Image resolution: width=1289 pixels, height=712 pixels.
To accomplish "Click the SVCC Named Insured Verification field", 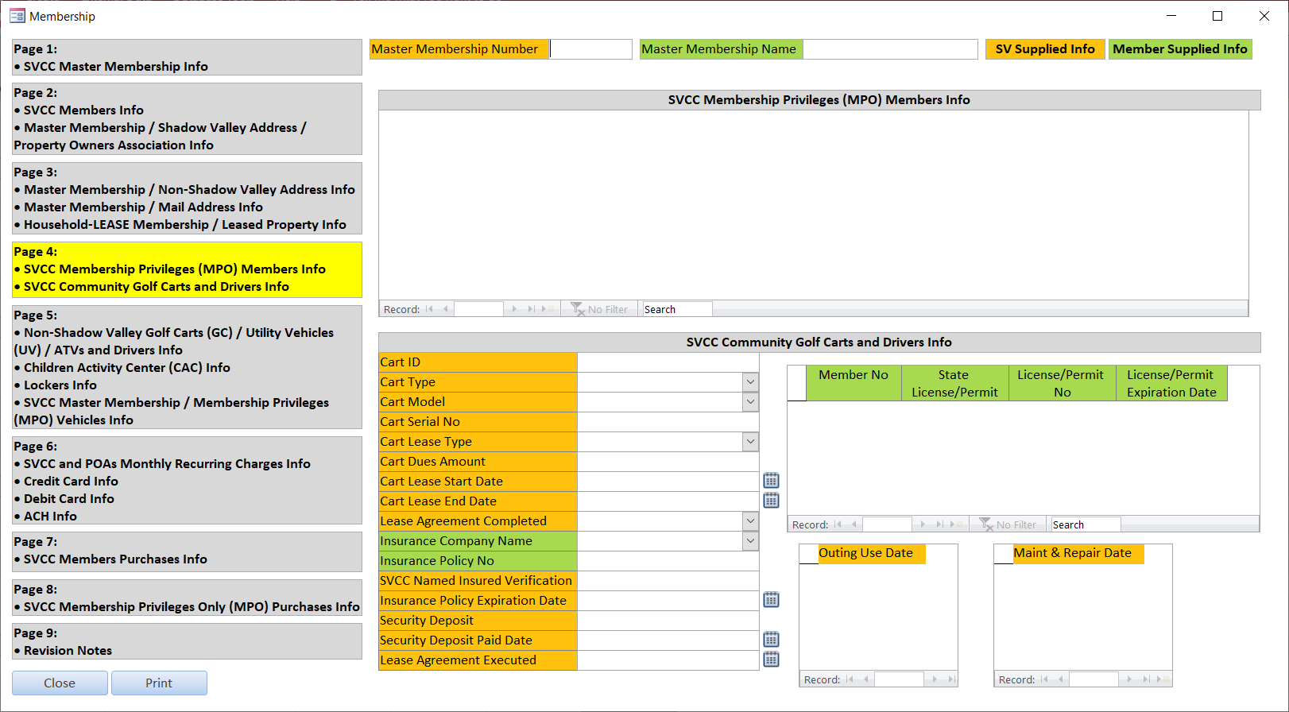I will tap(668, 581).
